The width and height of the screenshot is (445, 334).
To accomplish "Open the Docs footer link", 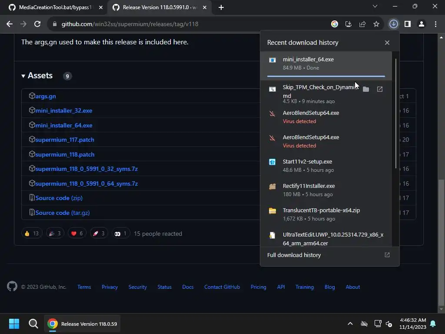I will click(x=188, y=287).
